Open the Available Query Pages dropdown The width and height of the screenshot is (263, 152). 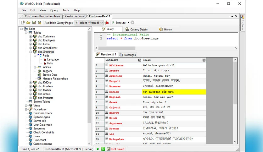coord(102,23)
